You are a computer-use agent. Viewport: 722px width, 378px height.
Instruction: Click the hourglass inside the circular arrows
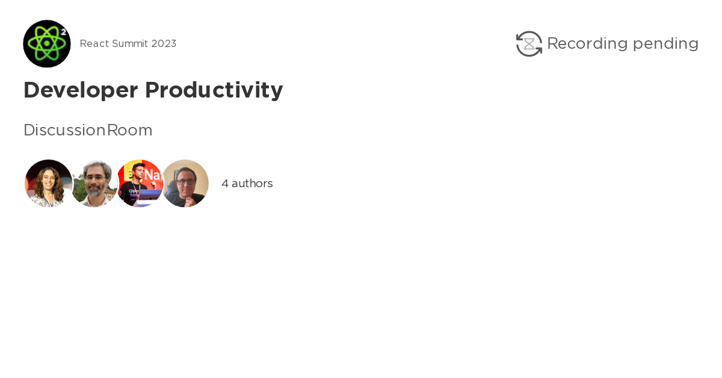pos(529,44)
